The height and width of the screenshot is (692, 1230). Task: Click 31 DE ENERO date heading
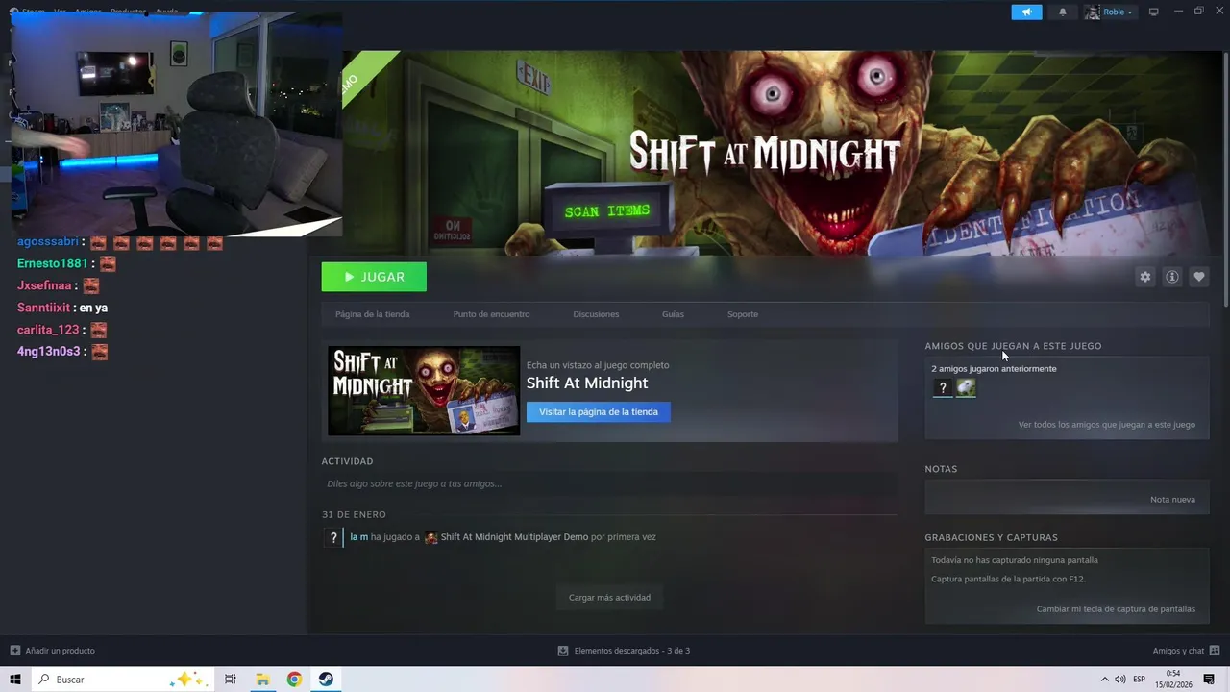354,514
